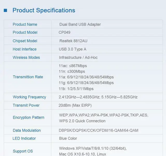
Task: Click the Realtek 8812AU chipset value
Action: point(74,41)
